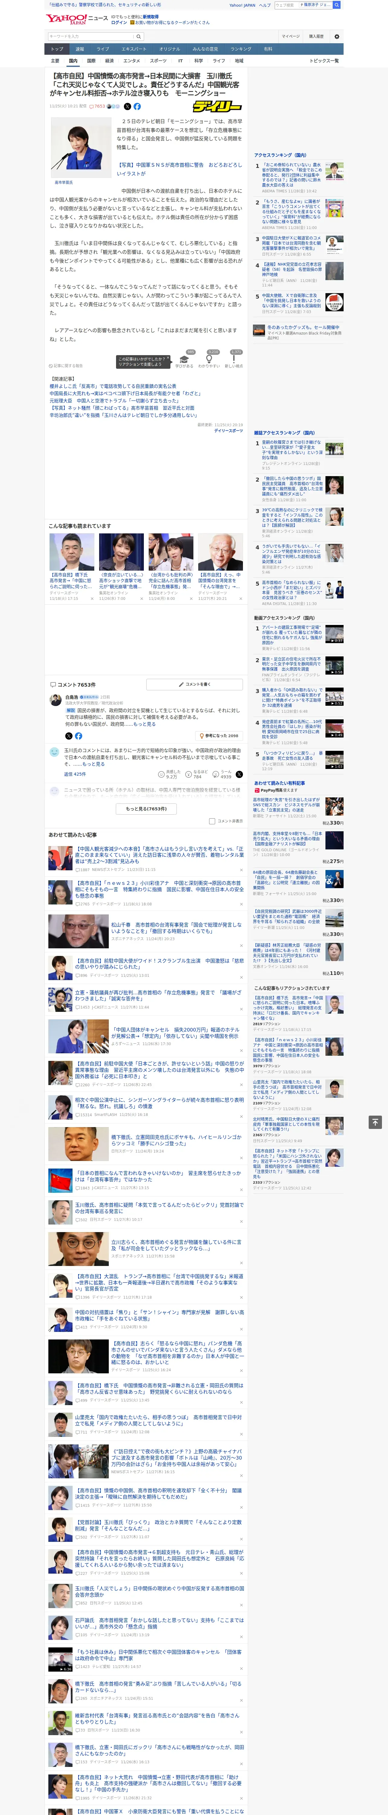Viewport: 388px width, 1815px height.
Task: Open 購入履歴 link
Action: pyautogui.click(x=316, y=37)
